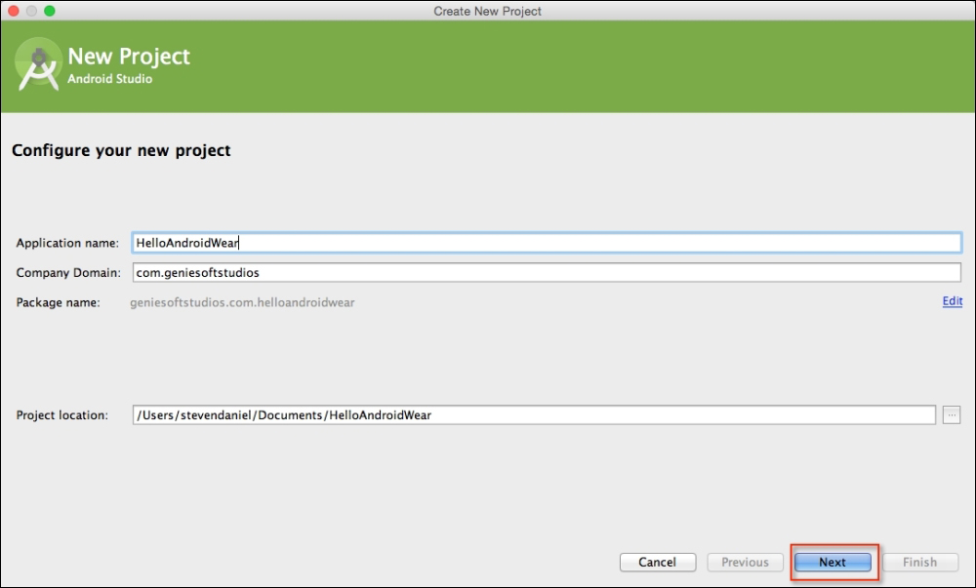Click the Next button
Viewport: 976px width, 588px height.
click(x=833, y=562)
